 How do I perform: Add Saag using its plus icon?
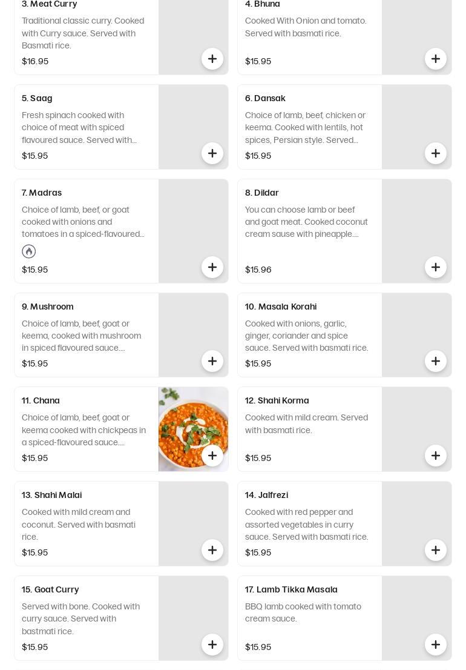212,153
